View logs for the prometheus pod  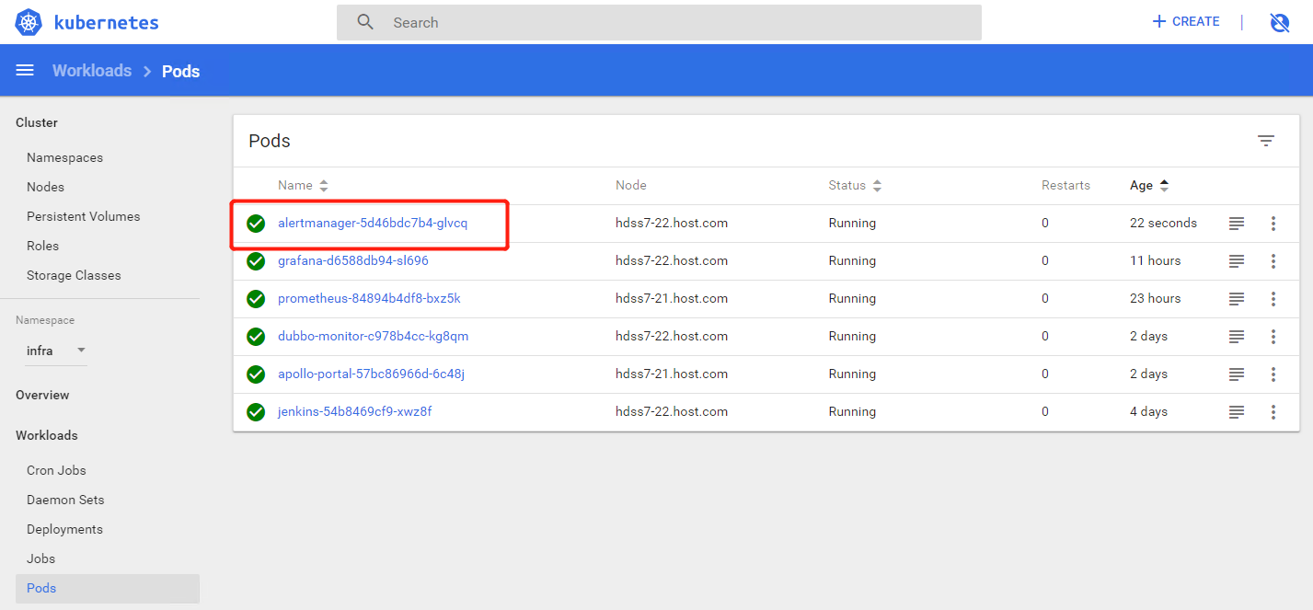pyautogui.click(x=1237, y=299)
